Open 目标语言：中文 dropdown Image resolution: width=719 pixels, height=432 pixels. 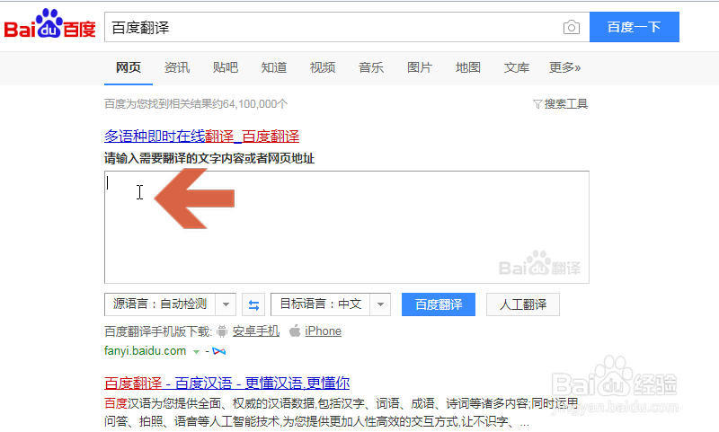click(331, 304)
